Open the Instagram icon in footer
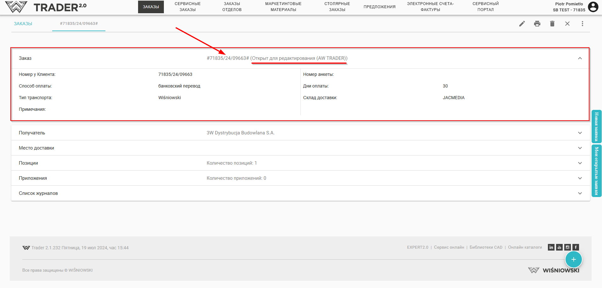The image size is (602, 288). (567, 247)
